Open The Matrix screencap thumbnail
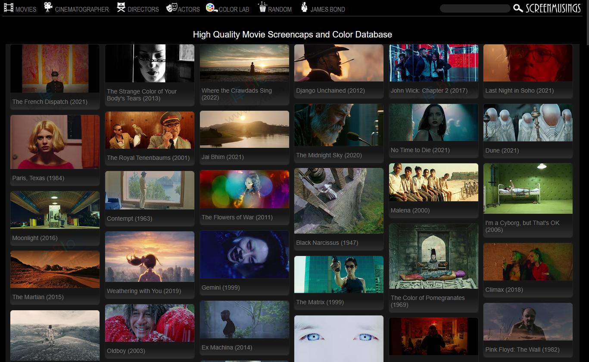Screen dimensions: 589x362 click(339, 275)
